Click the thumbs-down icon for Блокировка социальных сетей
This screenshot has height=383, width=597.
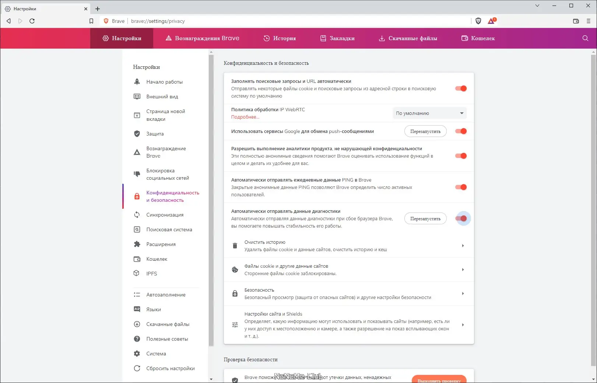pos(137,174)
